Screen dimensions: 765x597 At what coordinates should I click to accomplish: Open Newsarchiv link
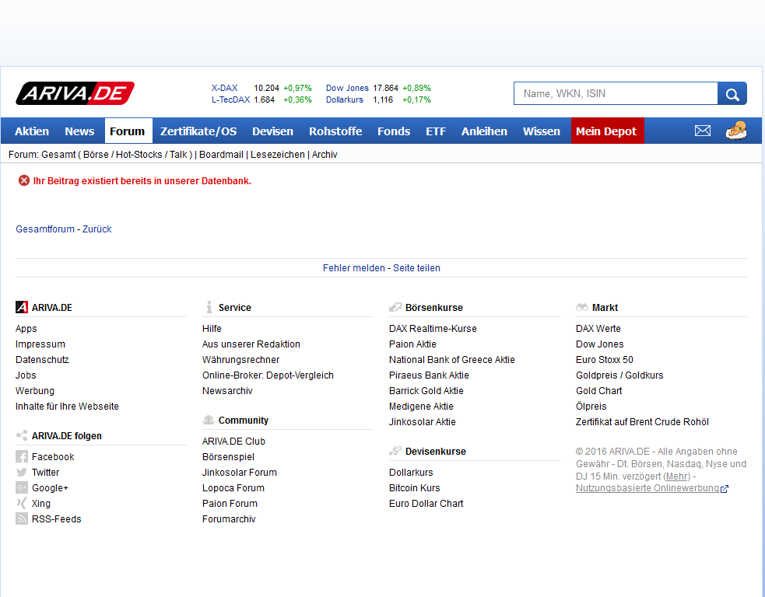[x=227, y=391]
